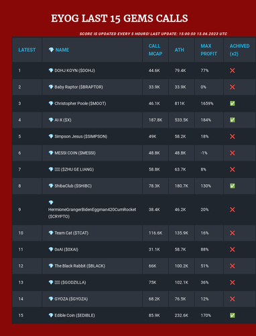This screenshot has width=256, height=336.
Task: Click the 'EYOG LAST 15 GEMS CALLS' title
Action: [119, 18]
